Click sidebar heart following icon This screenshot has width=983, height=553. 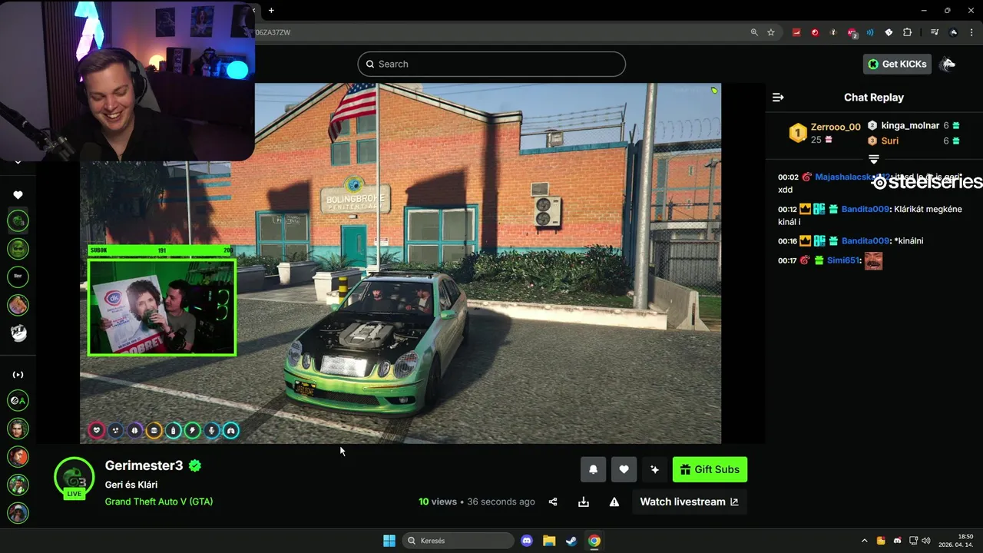tap(18, 195)
